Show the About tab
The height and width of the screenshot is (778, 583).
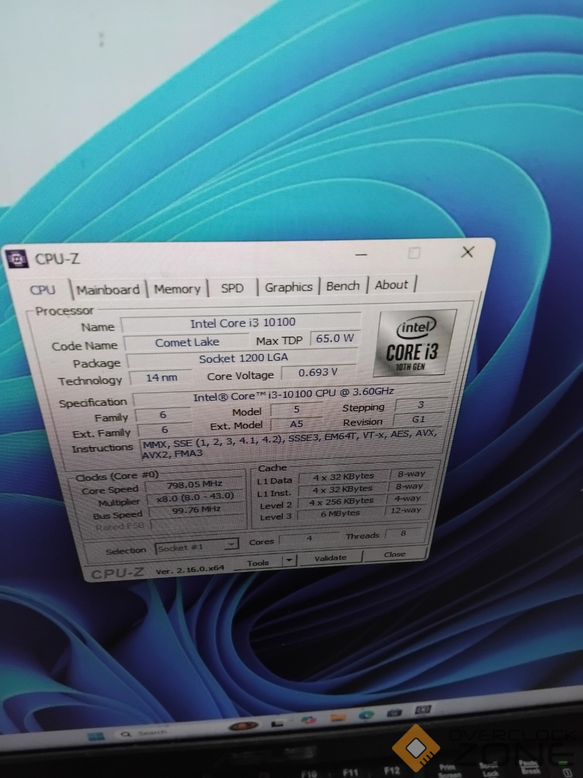tap(391, 284)
